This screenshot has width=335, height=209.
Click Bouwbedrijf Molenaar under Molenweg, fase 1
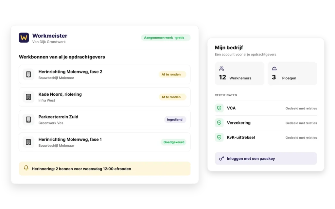click(56, 146)
